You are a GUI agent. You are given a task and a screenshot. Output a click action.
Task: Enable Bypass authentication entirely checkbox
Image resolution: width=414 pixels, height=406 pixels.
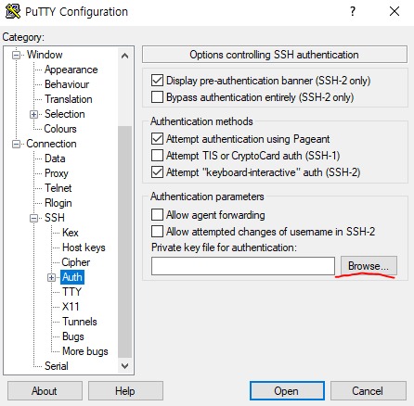[x=157, y=97]
